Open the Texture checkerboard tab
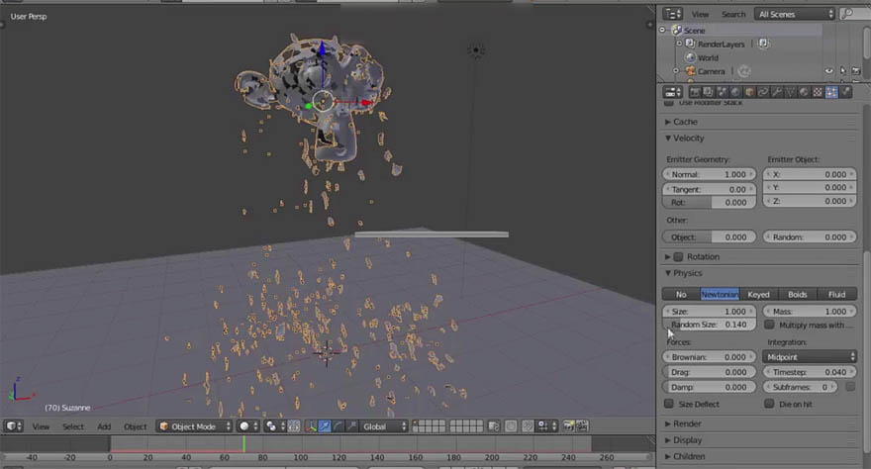The width and height of the screenshot is (871, 469). [818, 92]
